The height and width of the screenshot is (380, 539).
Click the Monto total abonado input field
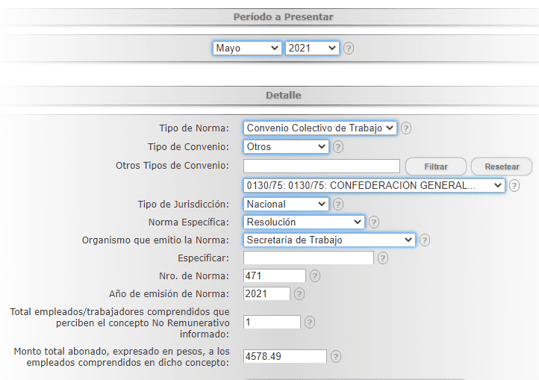pos(285,357)
